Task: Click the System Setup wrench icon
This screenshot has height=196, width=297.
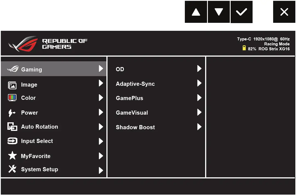Action: click(x=12, y=169)
